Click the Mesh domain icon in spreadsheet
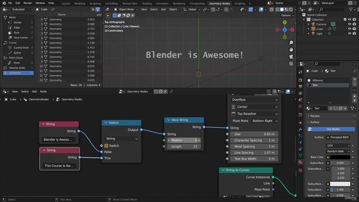 (x=5, y=17)
